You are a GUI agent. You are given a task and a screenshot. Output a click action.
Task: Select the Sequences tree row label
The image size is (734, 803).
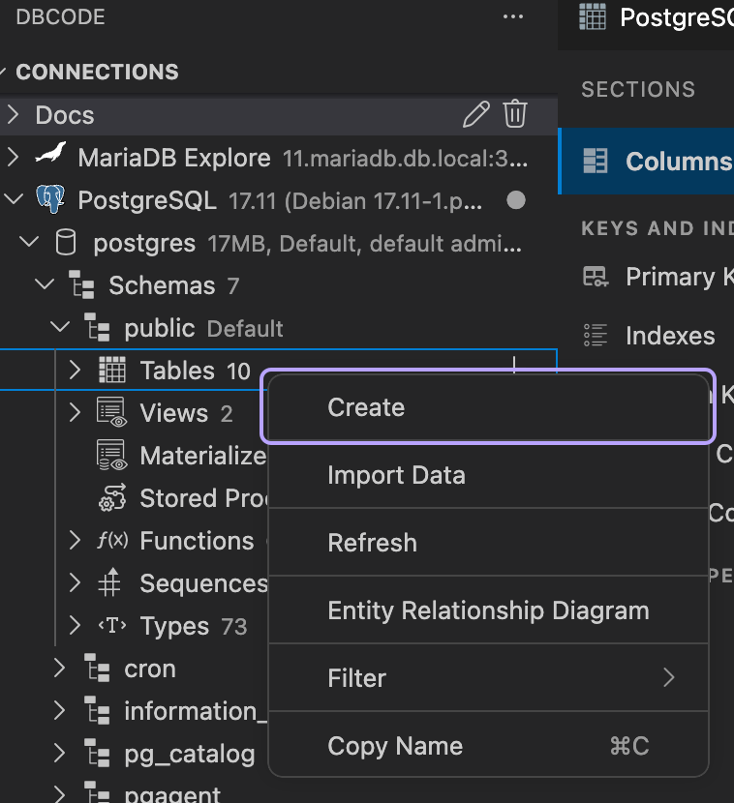click(x=203, y=583)
